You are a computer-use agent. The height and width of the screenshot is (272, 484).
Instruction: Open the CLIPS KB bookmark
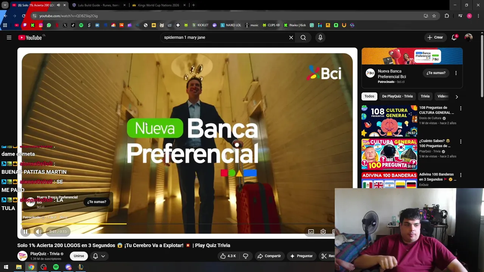point(271,25)
